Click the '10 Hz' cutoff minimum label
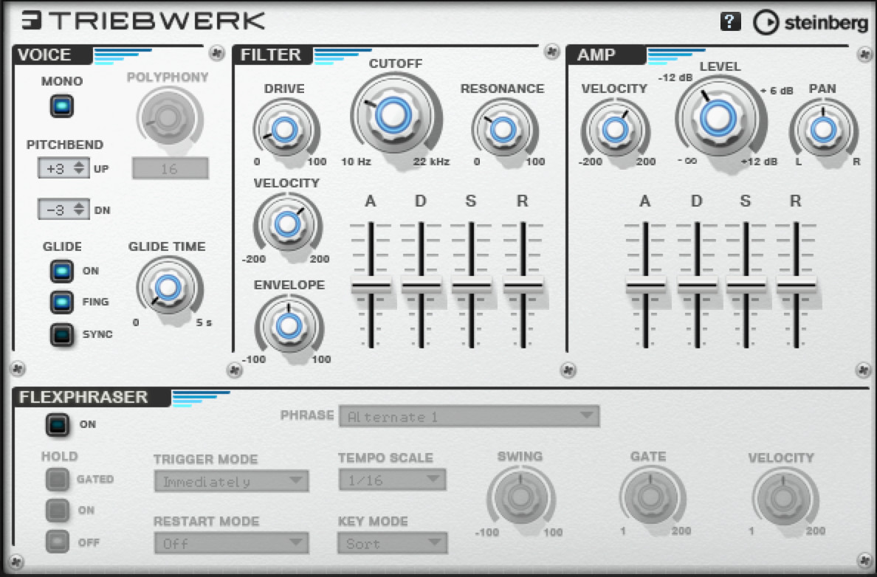This screenshot has width=877, height=577. (x=357, y=162)
